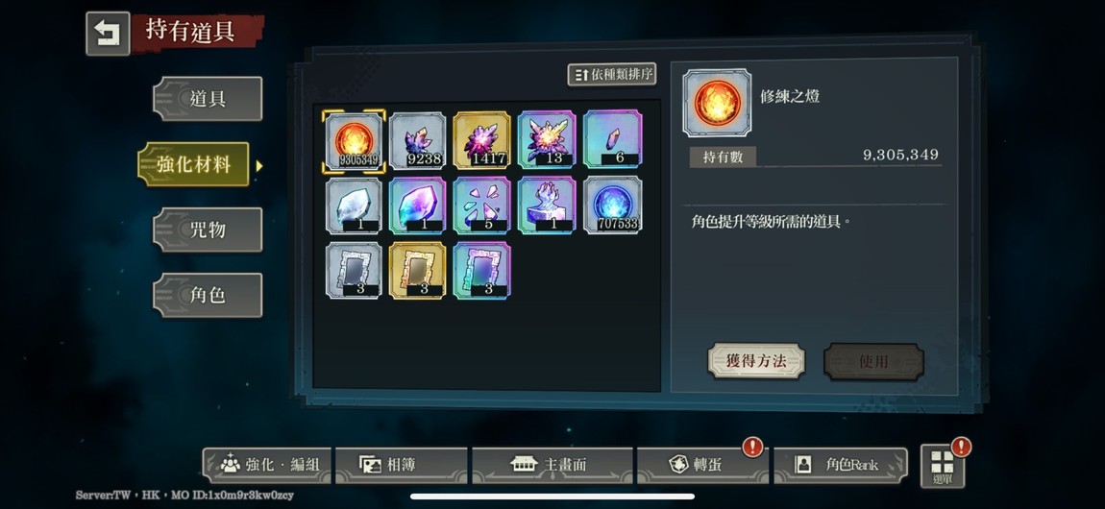Select the gold-framed crystal with 1417
Screen dimensions: 1105x509
pos(482,141)
